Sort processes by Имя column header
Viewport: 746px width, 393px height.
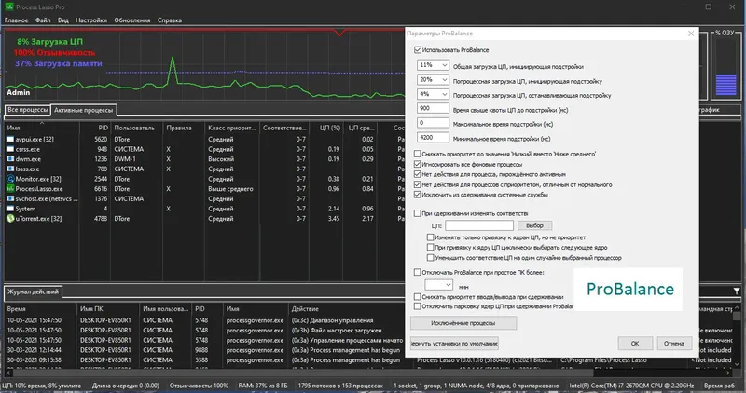42,128
